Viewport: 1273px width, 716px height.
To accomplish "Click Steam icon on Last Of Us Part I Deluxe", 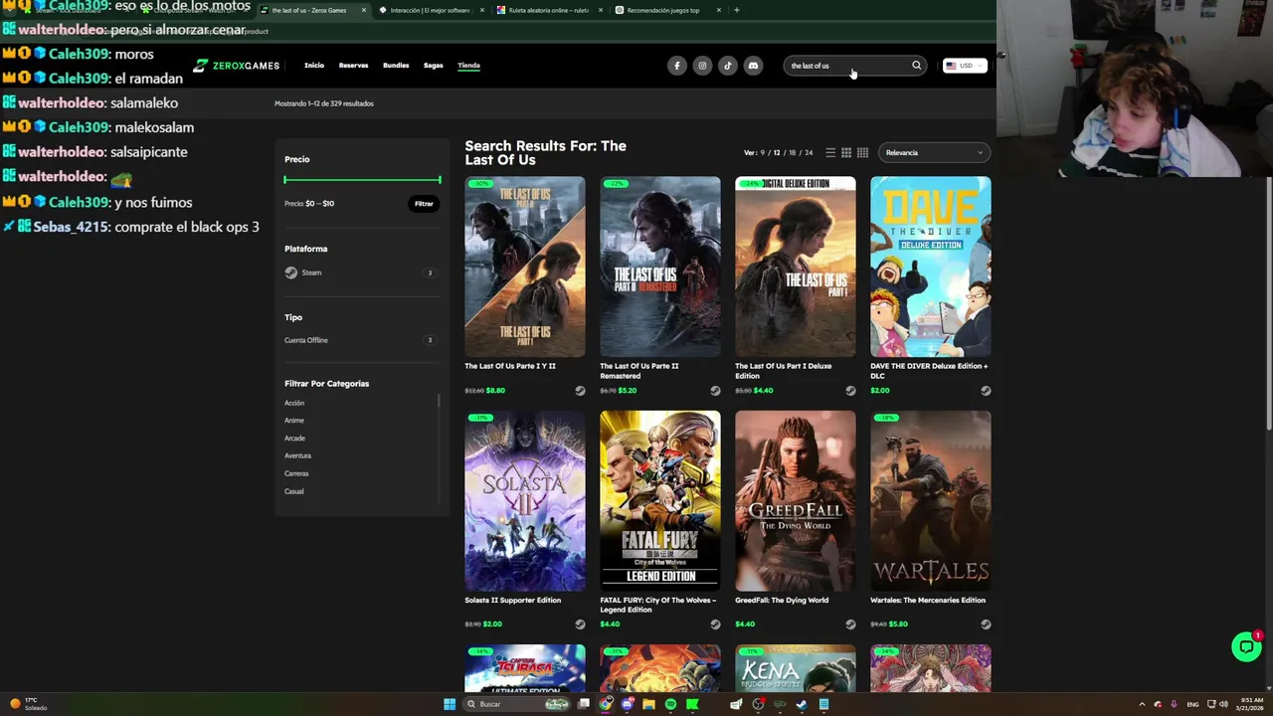I will click(x=850, y=391).
